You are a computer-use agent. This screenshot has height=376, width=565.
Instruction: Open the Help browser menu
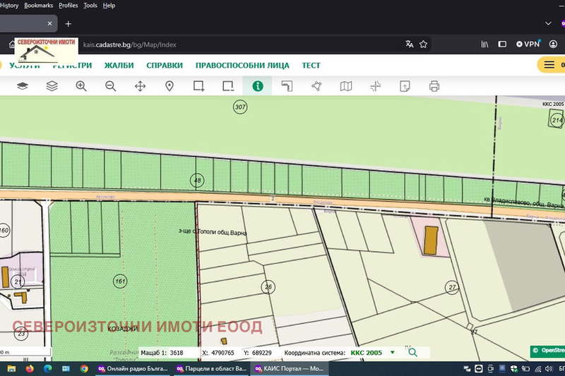click(109, 6)
